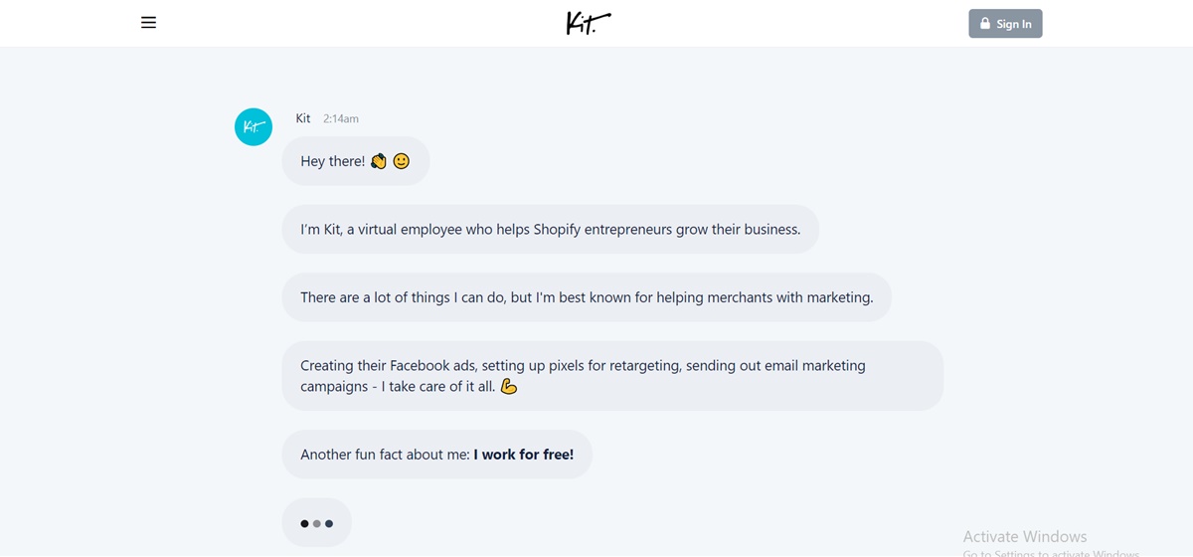1193x557 pixels.
Task: Click the smiley face emoji
Action: click(x=402, y=161)
